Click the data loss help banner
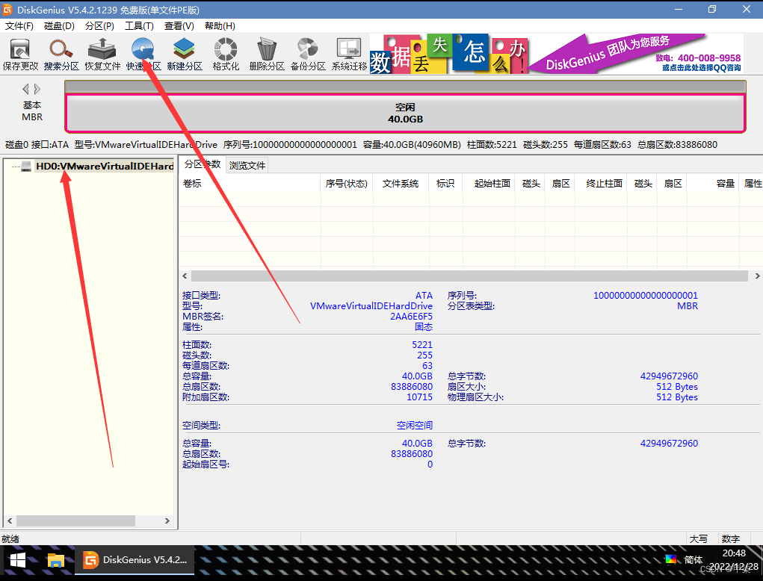763x581 pixels. pyautogui.click(x=448, y=54)
